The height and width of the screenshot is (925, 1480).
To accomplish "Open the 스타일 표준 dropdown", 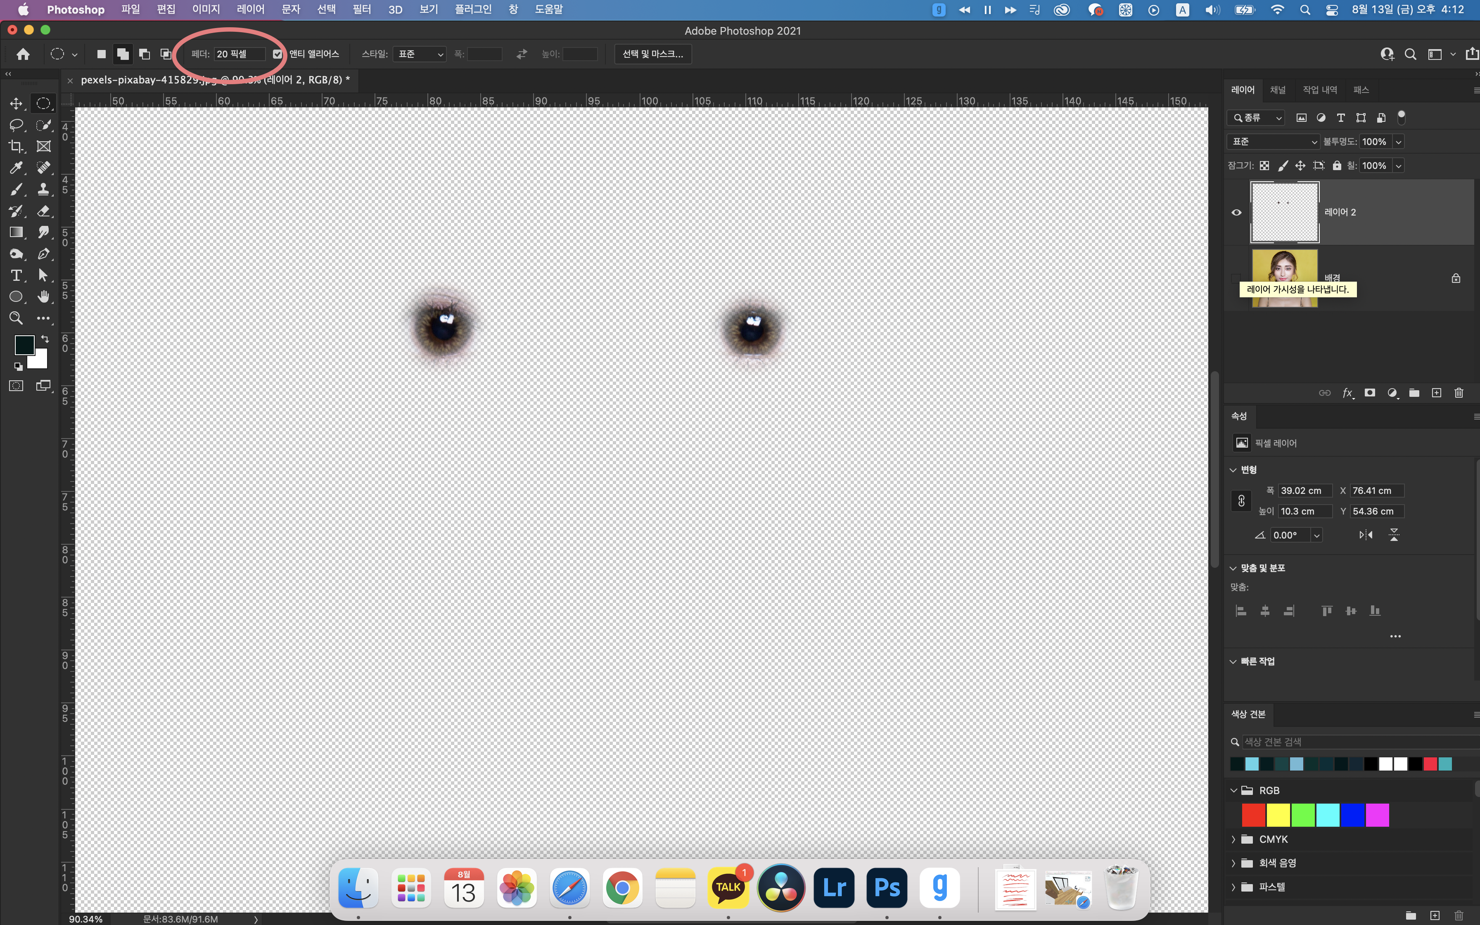I will 420,54.
